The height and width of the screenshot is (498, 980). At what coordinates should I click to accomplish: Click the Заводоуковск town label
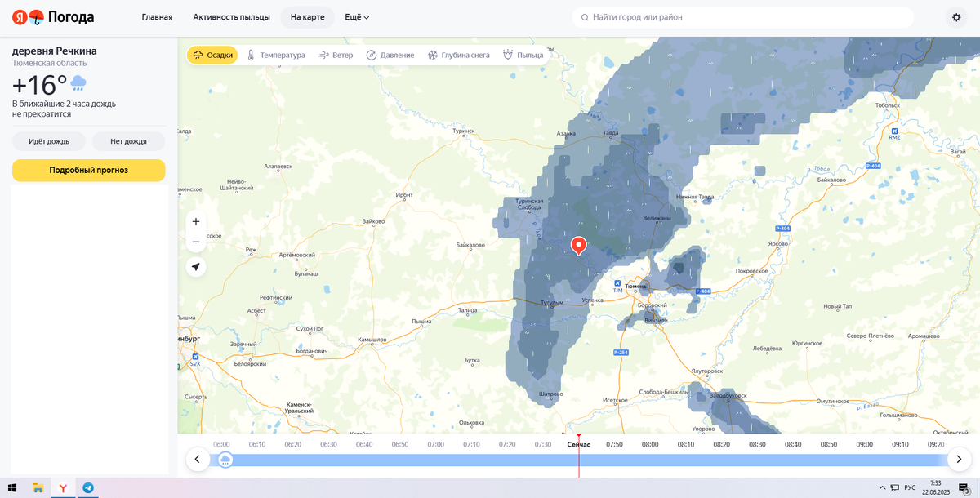(x=728, y=395)
